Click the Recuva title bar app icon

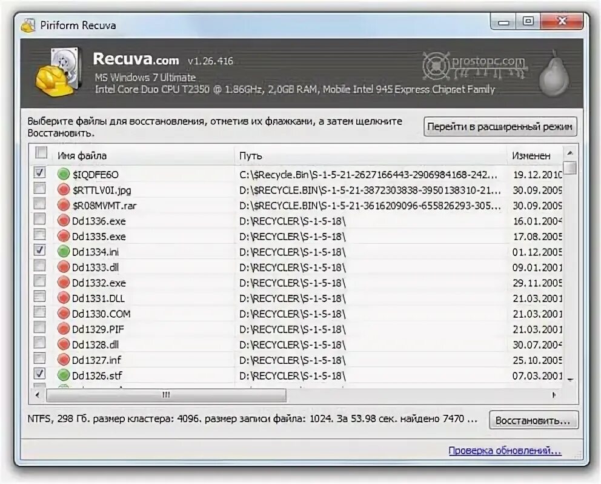pos(28,25)
